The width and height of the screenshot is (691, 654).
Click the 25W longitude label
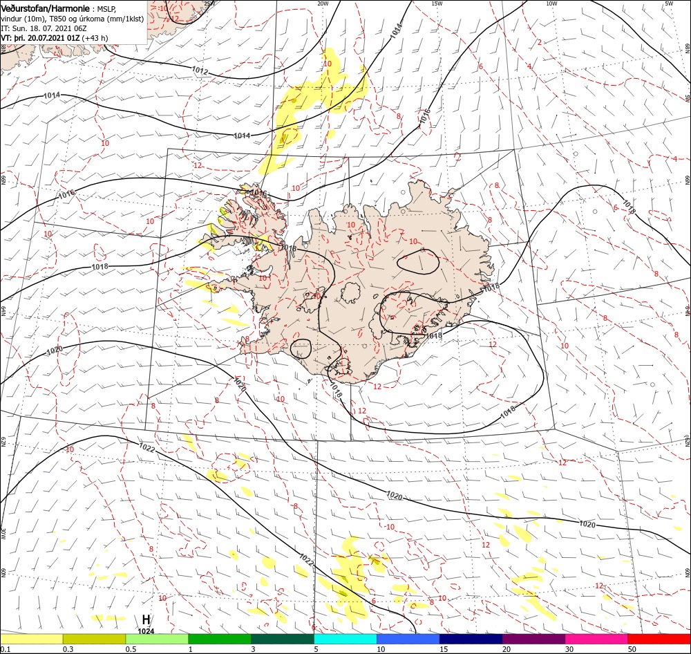coord(209,3)
